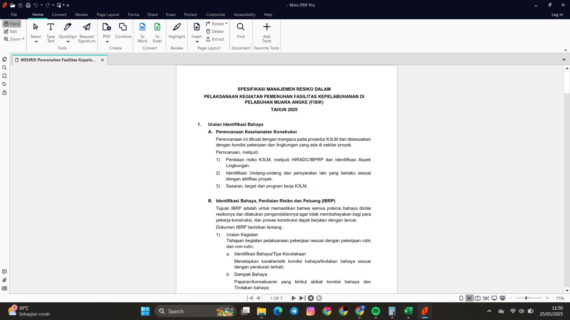
Task: Switch to the Review ribbon tab
Action: pos(82,15)
